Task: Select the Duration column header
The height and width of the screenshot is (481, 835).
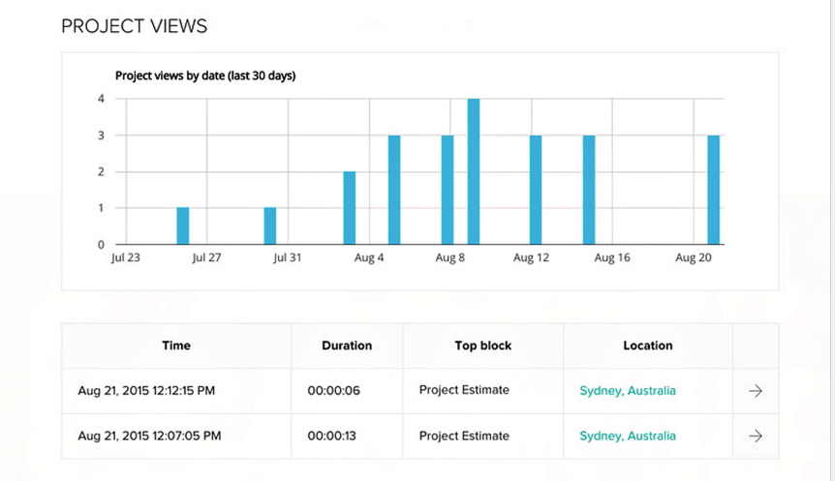Action: click(347, 346)
